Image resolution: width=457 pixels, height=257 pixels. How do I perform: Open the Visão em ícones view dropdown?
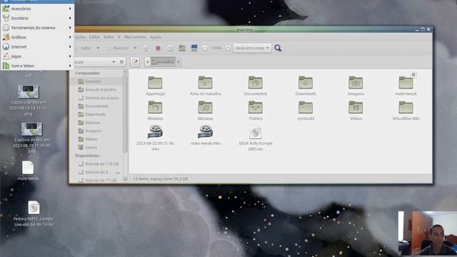click(x=252, y=48)
